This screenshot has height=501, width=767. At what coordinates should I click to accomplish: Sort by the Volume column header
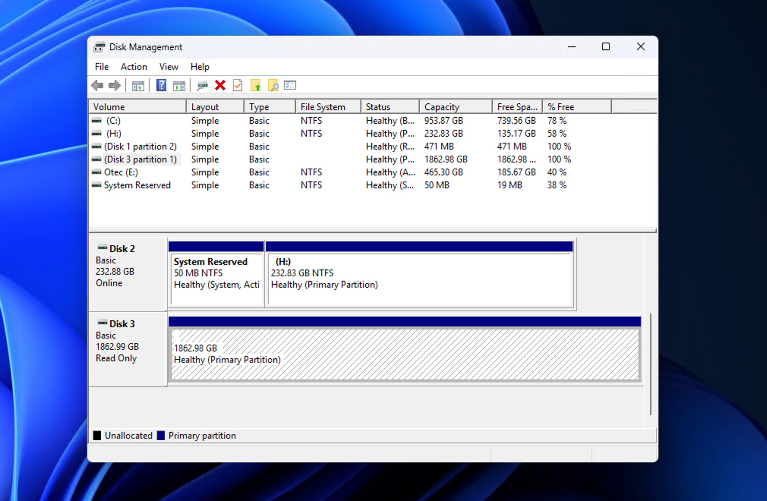[138, 107]
